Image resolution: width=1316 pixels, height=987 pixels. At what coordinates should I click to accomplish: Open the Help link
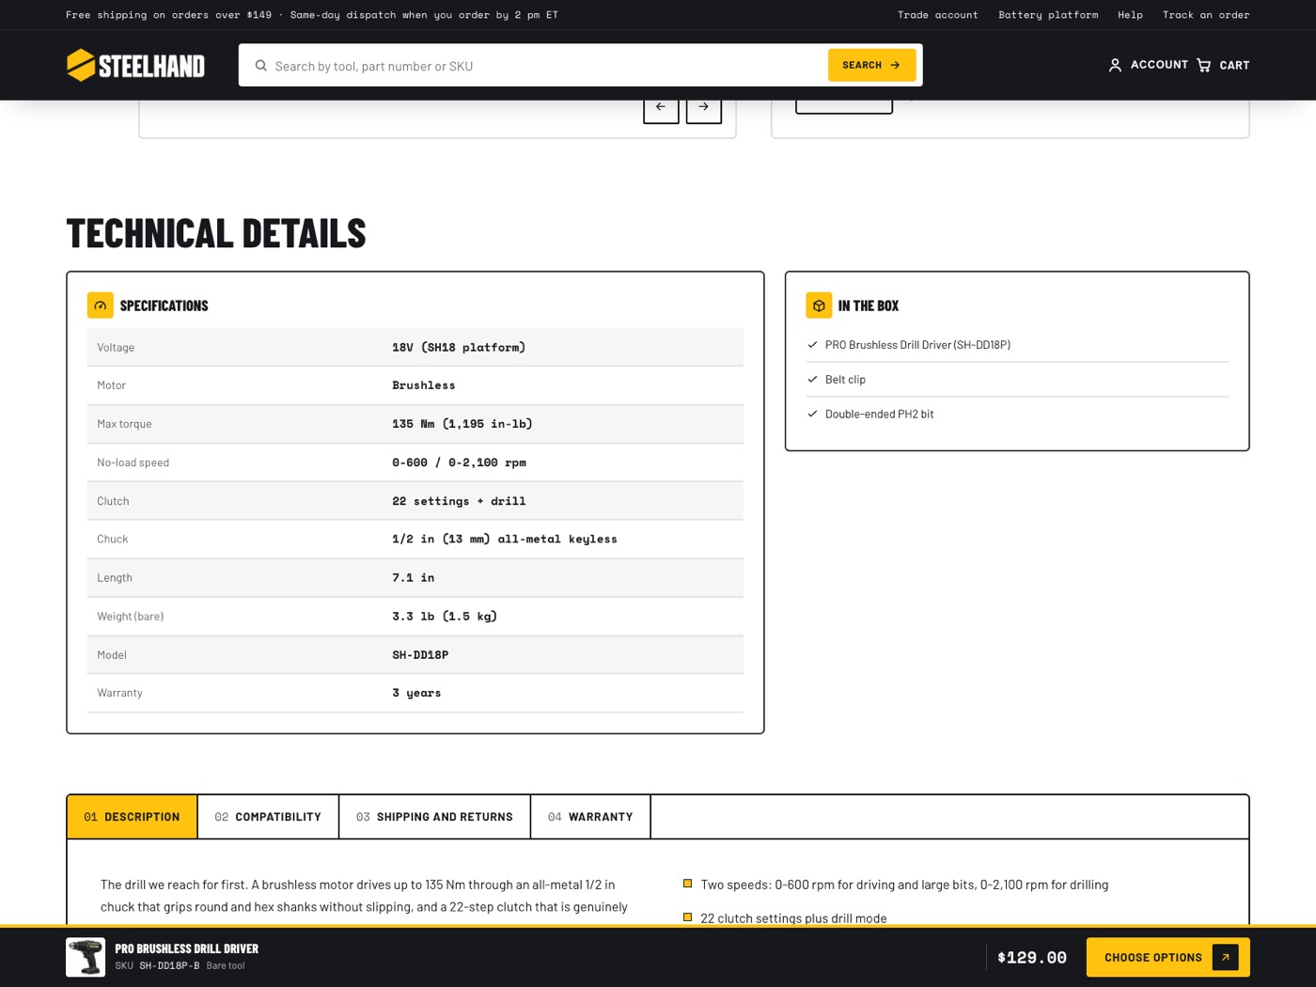tap(1130, 15)
